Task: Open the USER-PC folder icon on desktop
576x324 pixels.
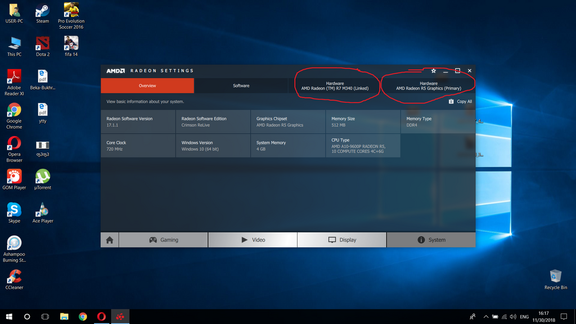Action: [14, 13]
